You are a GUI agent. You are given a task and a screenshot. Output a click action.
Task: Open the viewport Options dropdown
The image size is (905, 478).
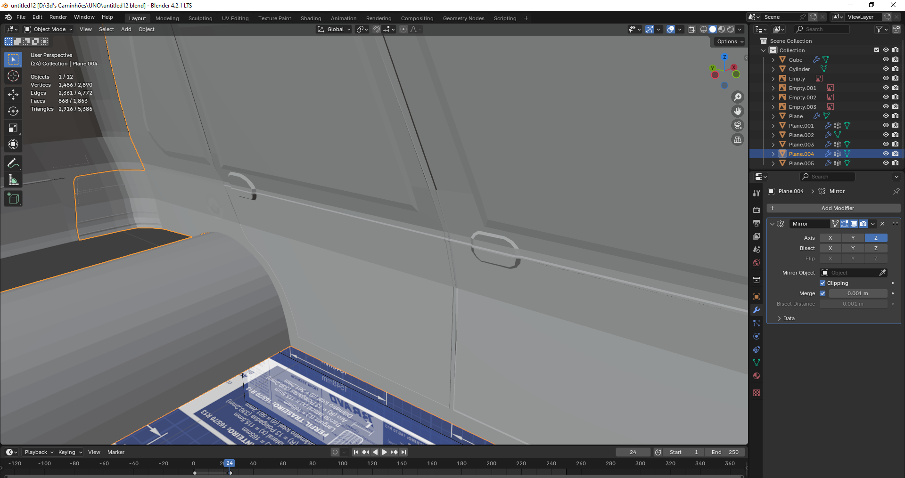tap(730, 41)
